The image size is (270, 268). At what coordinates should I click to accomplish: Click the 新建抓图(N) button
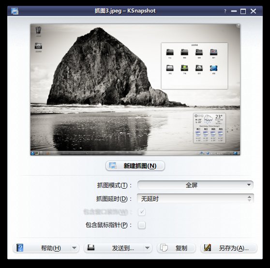(x=135, y=166)
